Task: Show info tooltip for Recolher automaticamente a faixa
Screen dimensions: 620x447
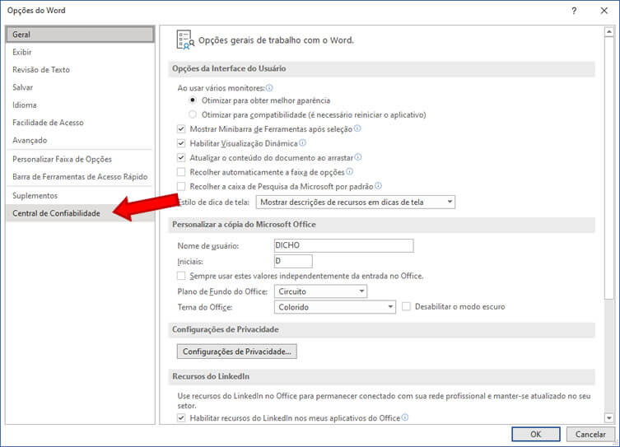Action: (350, 171)
